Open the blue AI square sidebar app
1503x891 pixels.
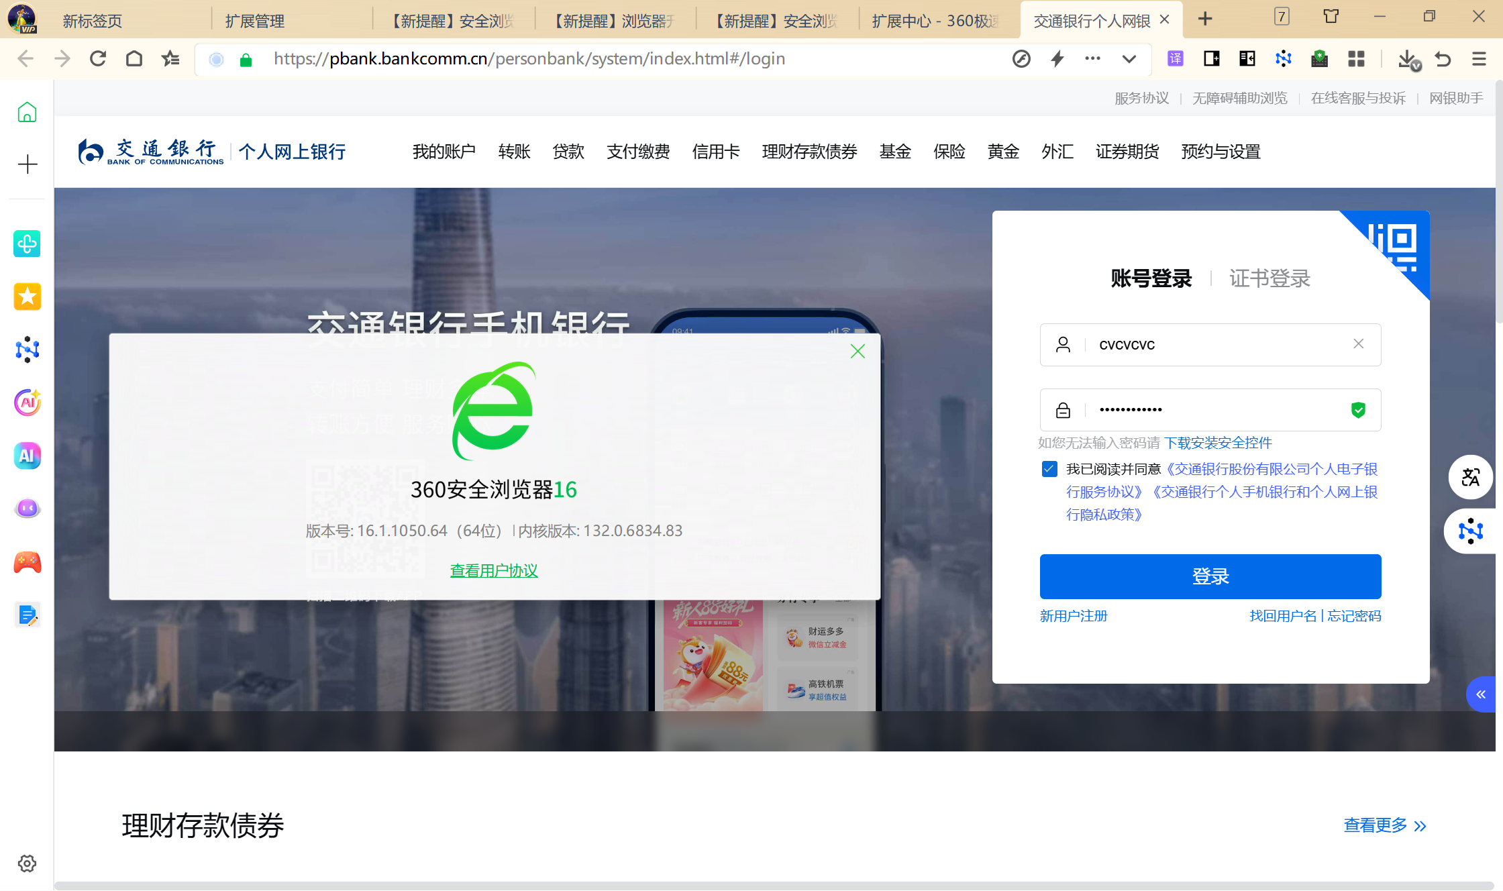pyautogui.click(x=28, y=456)
